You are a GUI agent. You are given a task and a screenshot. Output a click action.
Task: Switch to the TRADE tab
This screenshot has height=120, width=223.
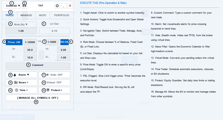[x=10, y=15]
